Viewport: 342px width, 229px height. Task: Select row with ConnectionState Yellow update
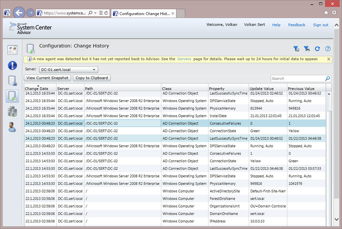(175, 161)
